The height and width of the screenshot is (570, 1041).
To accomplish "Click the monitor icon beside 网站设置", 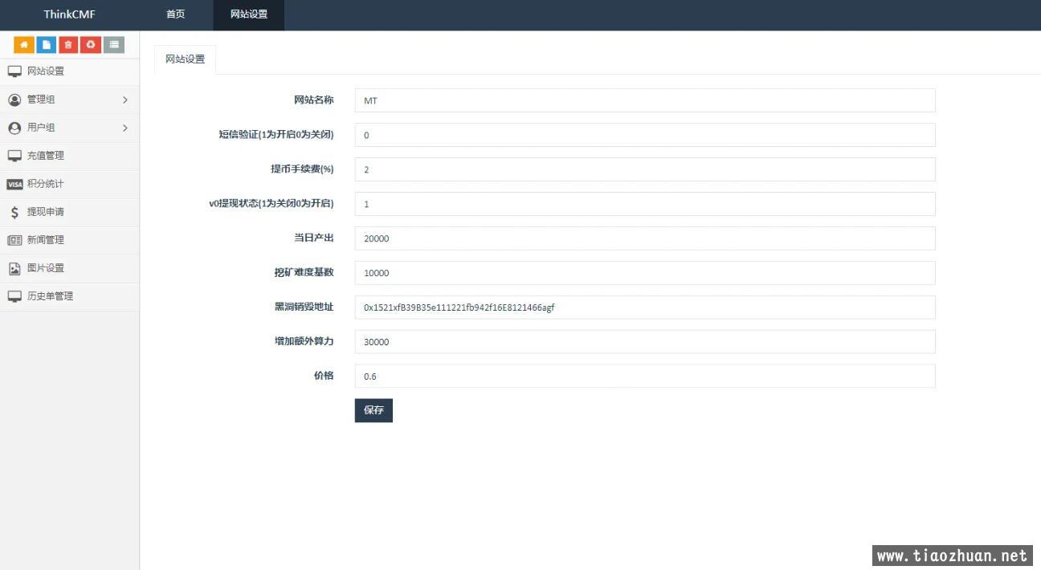I will pyautogui.click(x=14, y=71).
